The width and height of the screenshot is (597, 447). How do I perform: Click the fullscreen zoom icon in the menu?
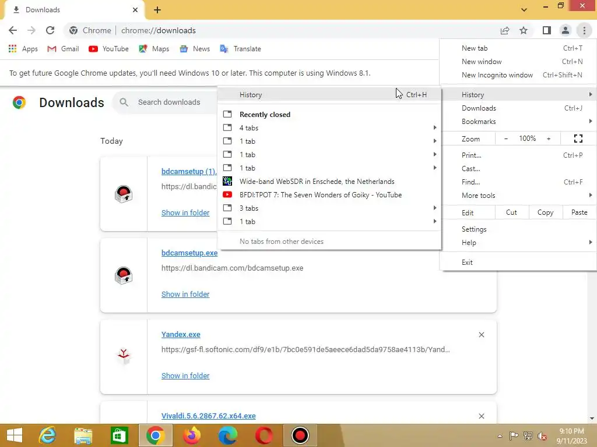tap(578, 139)
